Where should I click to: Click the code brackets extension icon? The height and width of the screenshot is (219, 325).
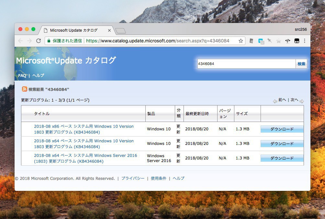coord(287,41)
